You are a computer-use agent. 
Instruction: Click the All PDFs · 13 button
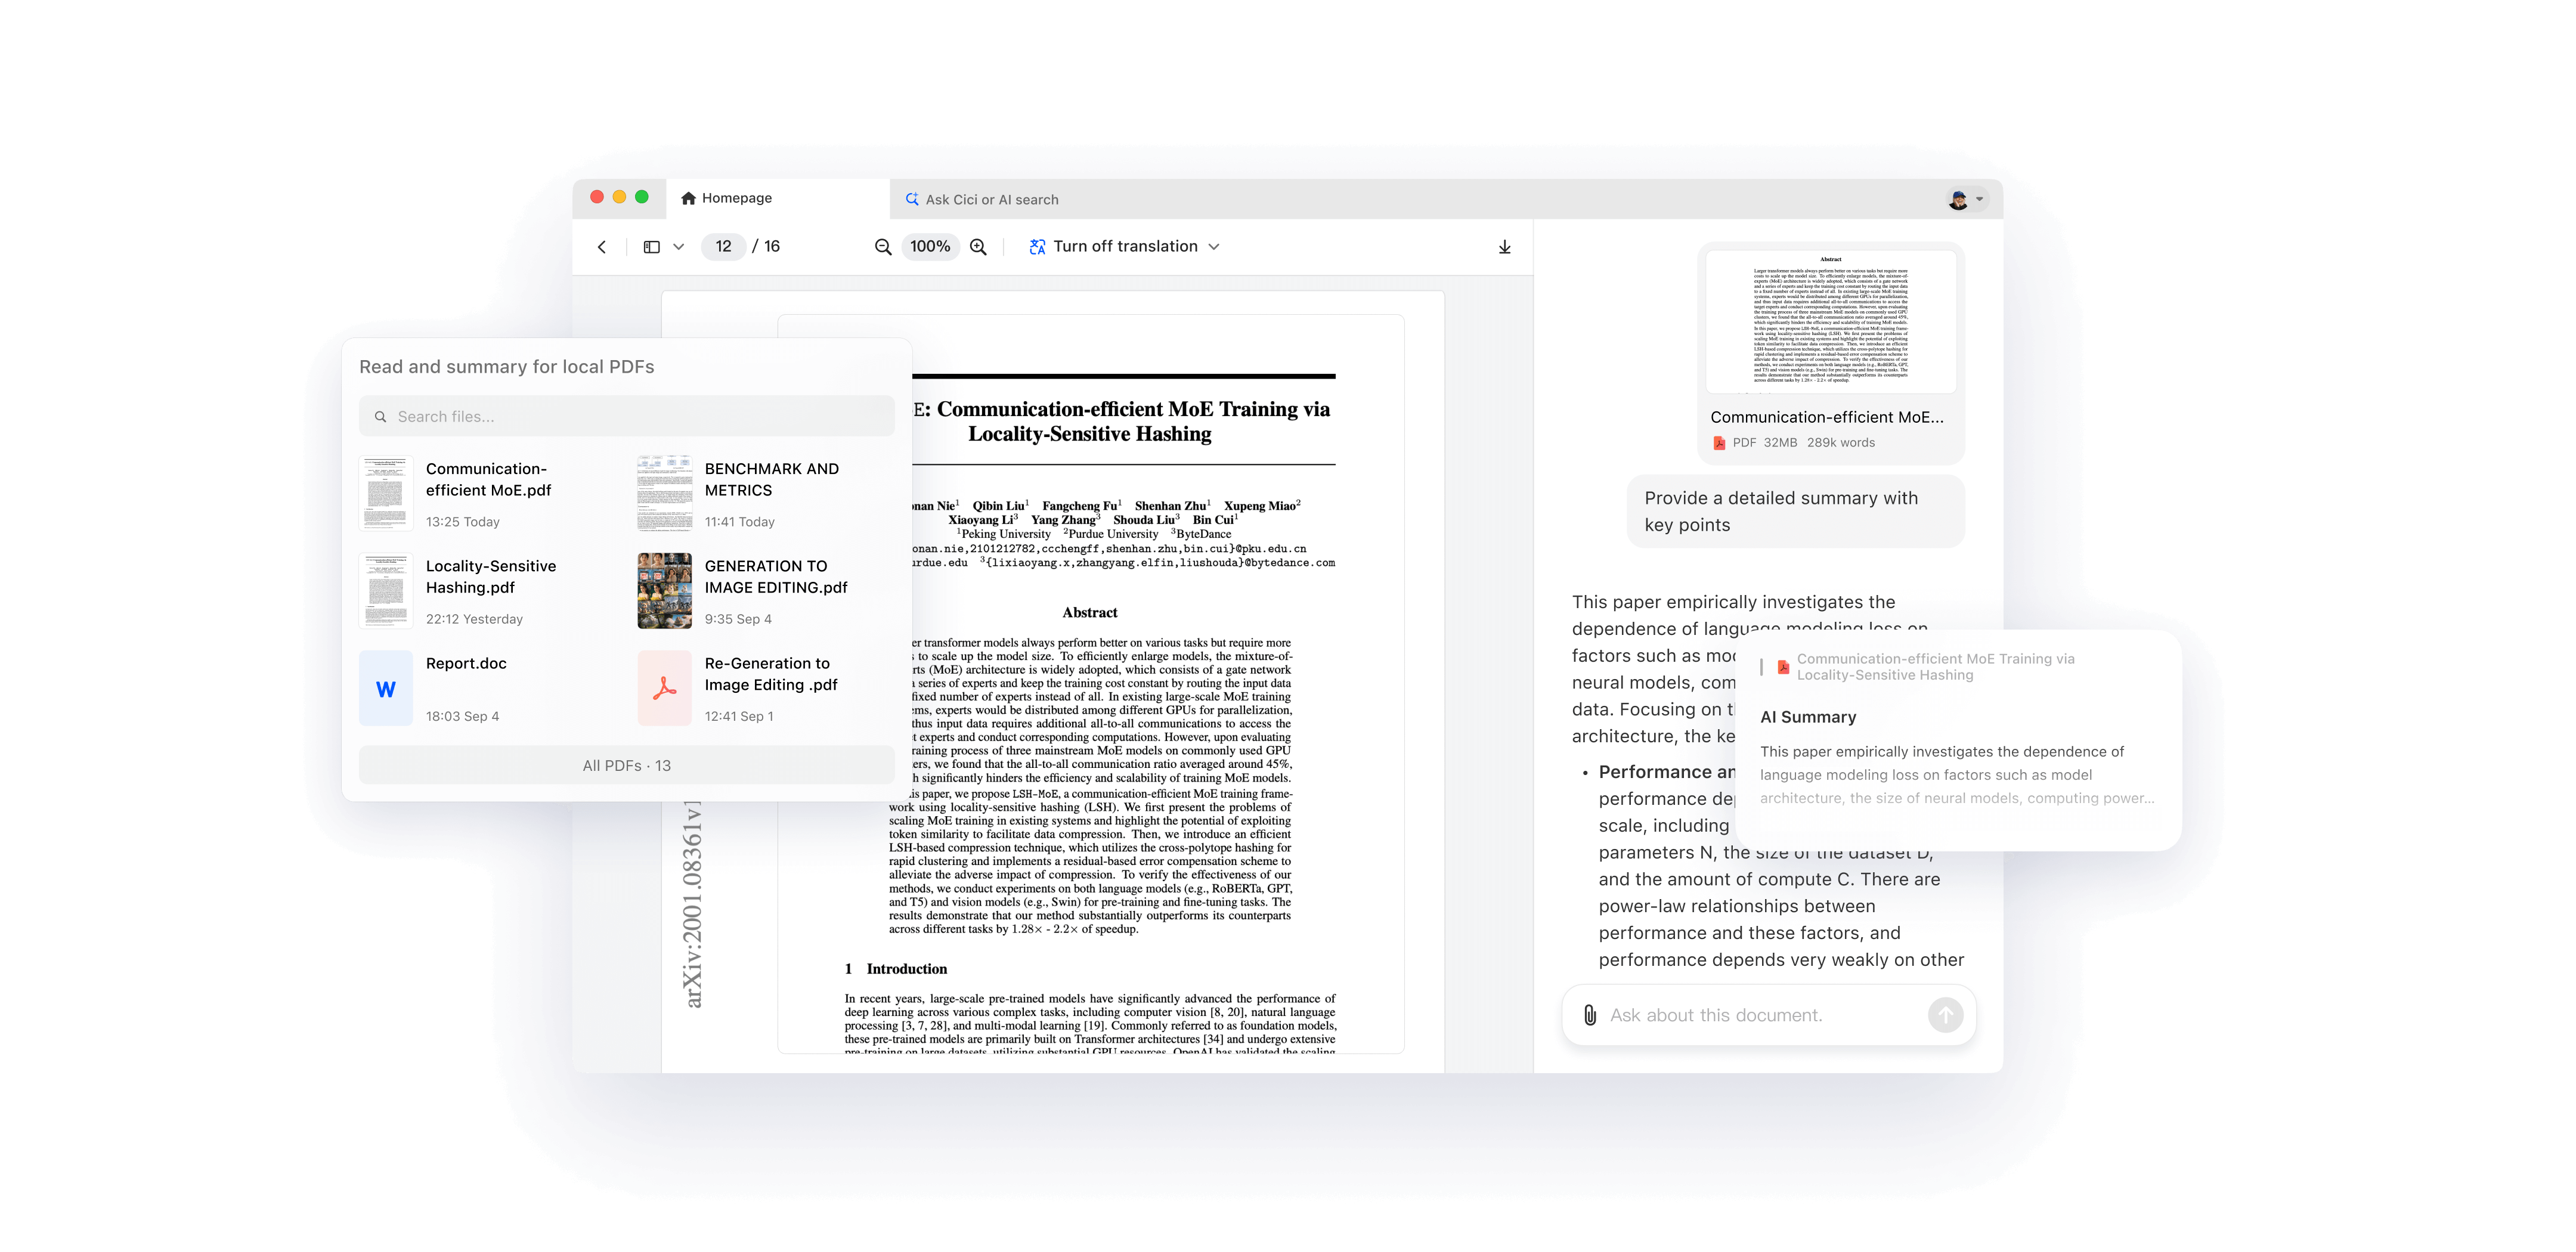[x=626, y=765]
